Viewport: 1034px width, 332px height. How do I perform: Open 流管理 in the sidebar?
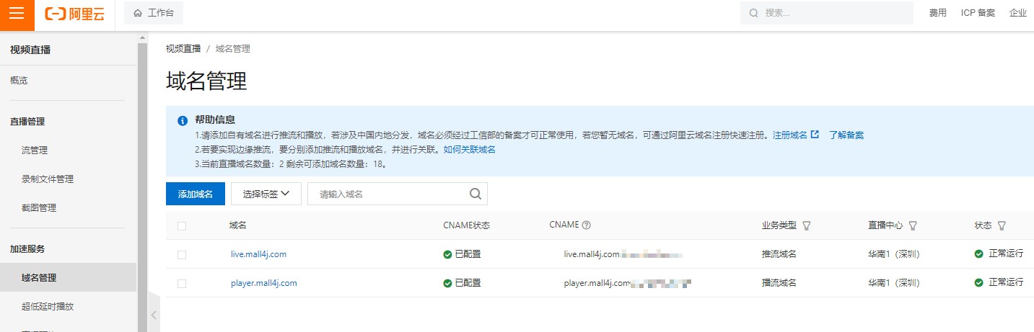pos(35,151)
